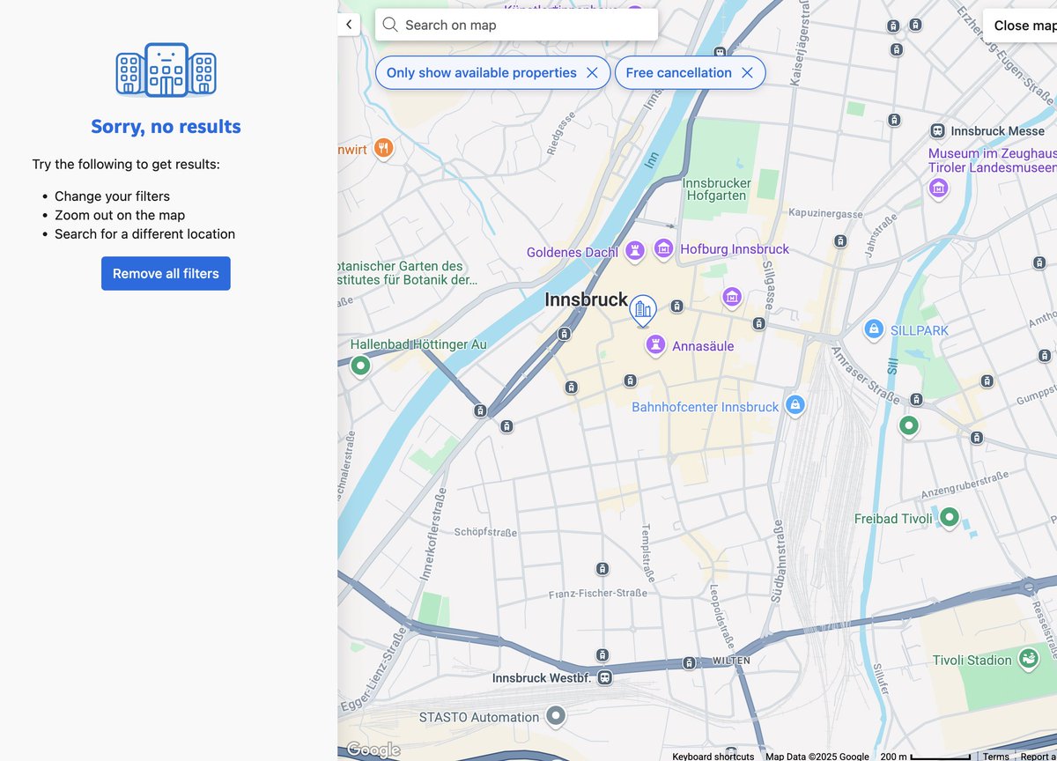
Task: Click the Search for a different location text
Action: pyautogui.click(x=144, y=234)
